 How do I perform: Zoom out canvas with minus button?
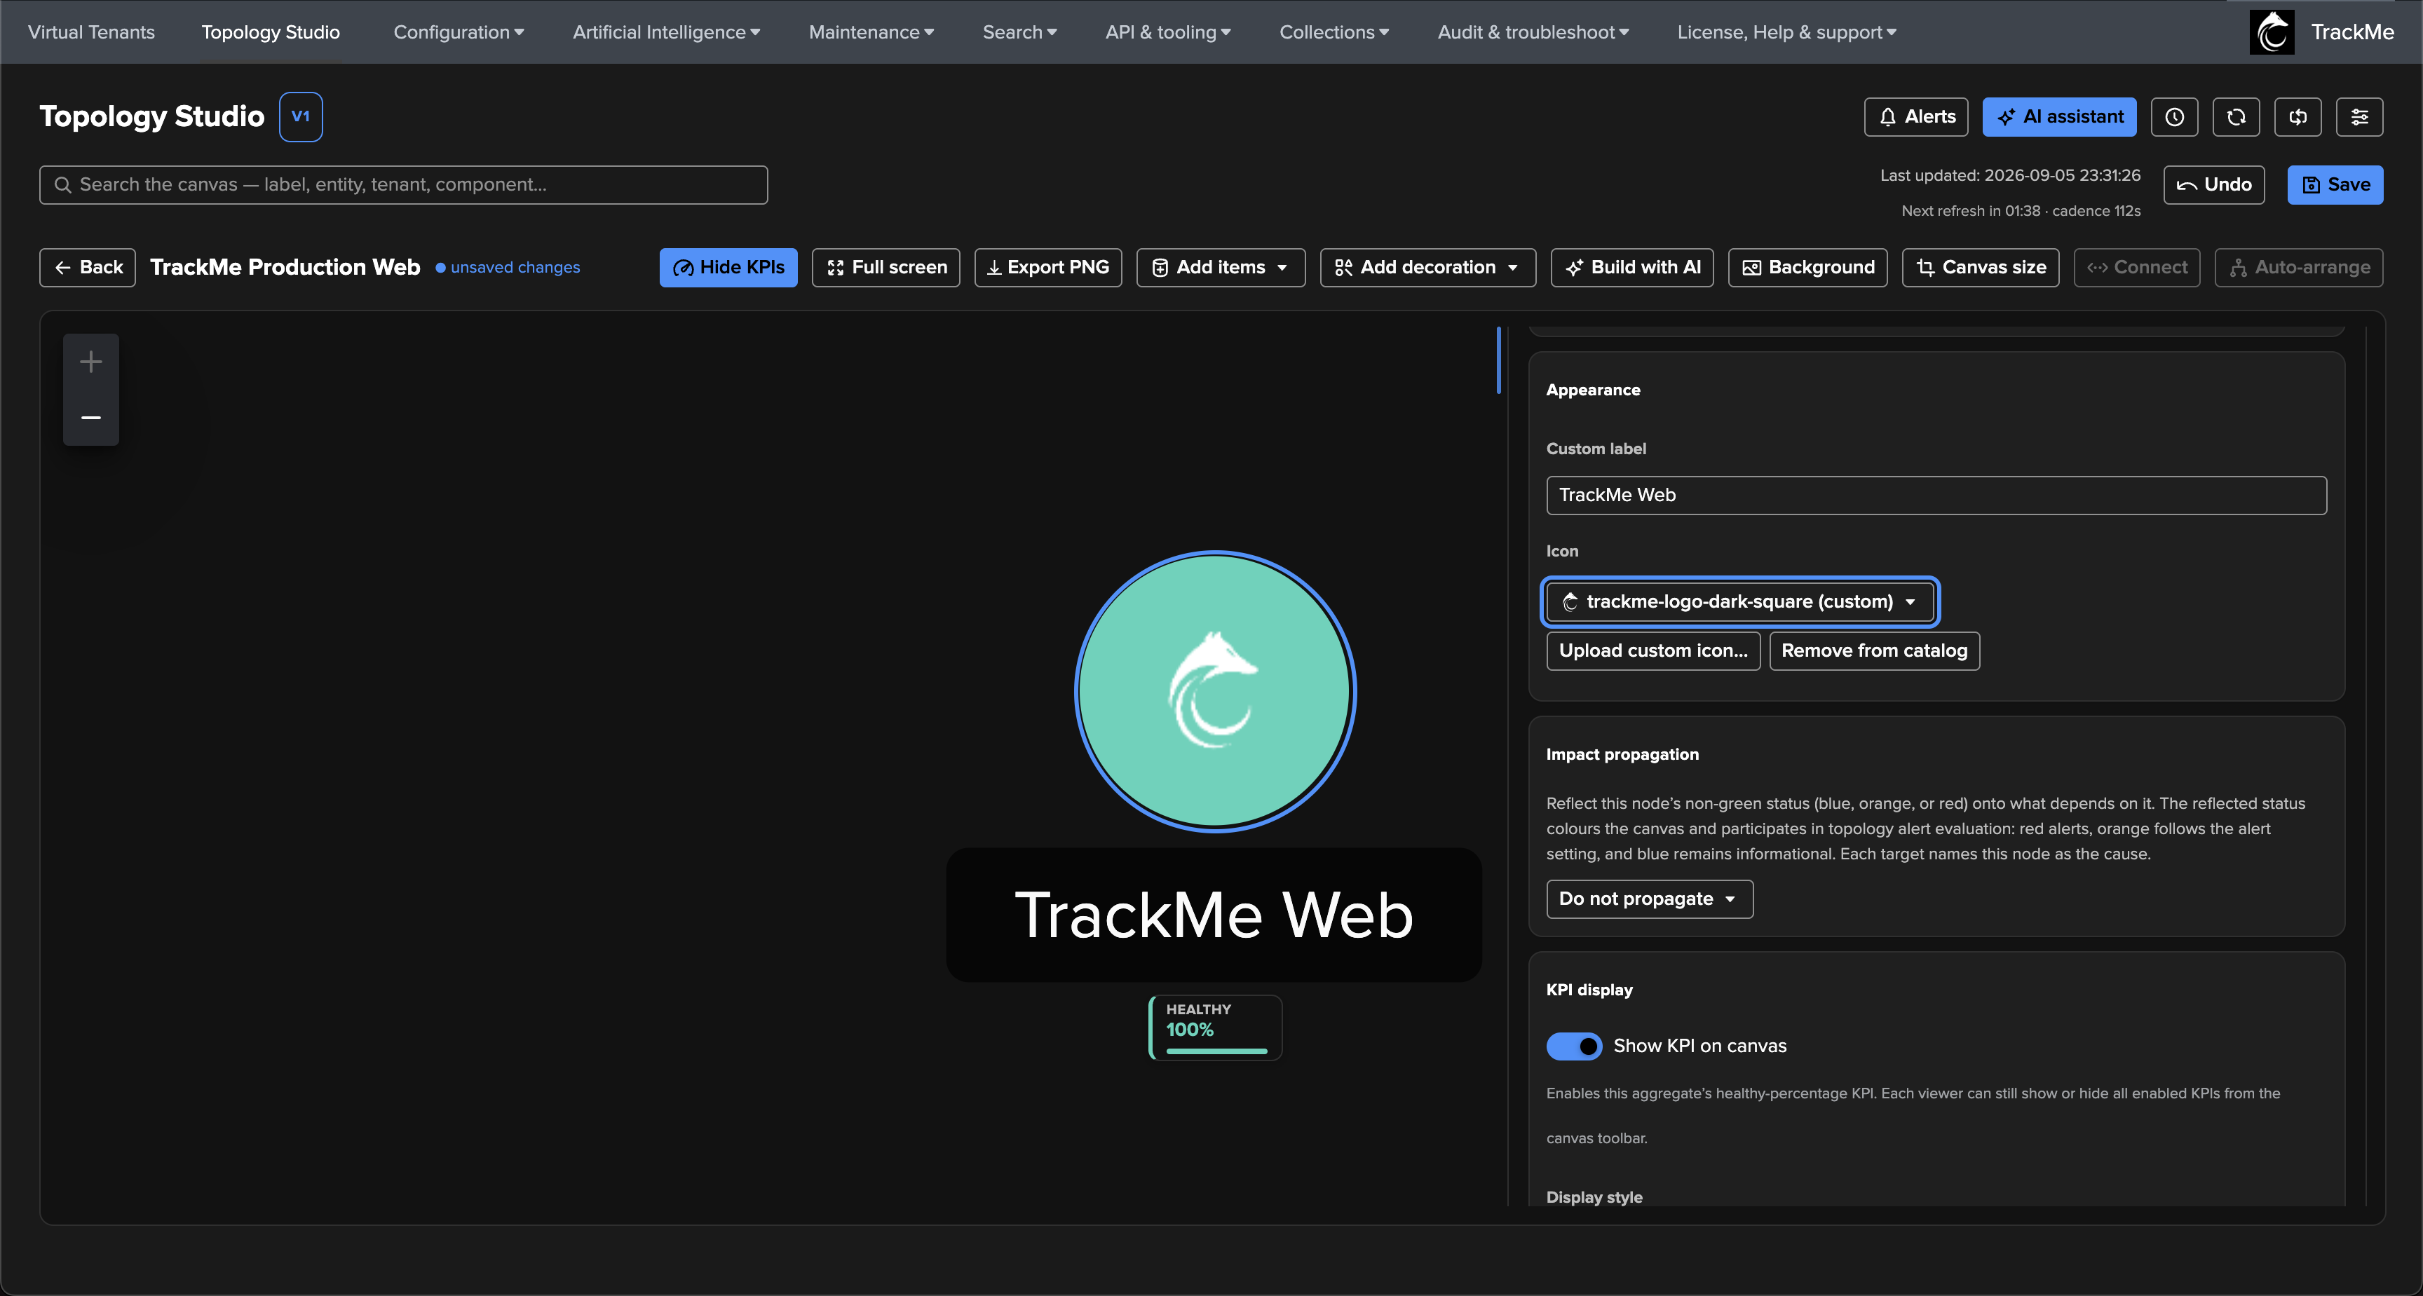91,416
